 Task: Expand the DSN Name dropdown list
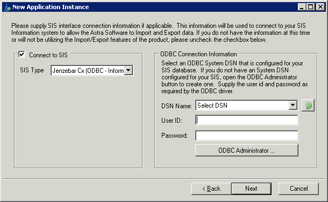point(293,105)
